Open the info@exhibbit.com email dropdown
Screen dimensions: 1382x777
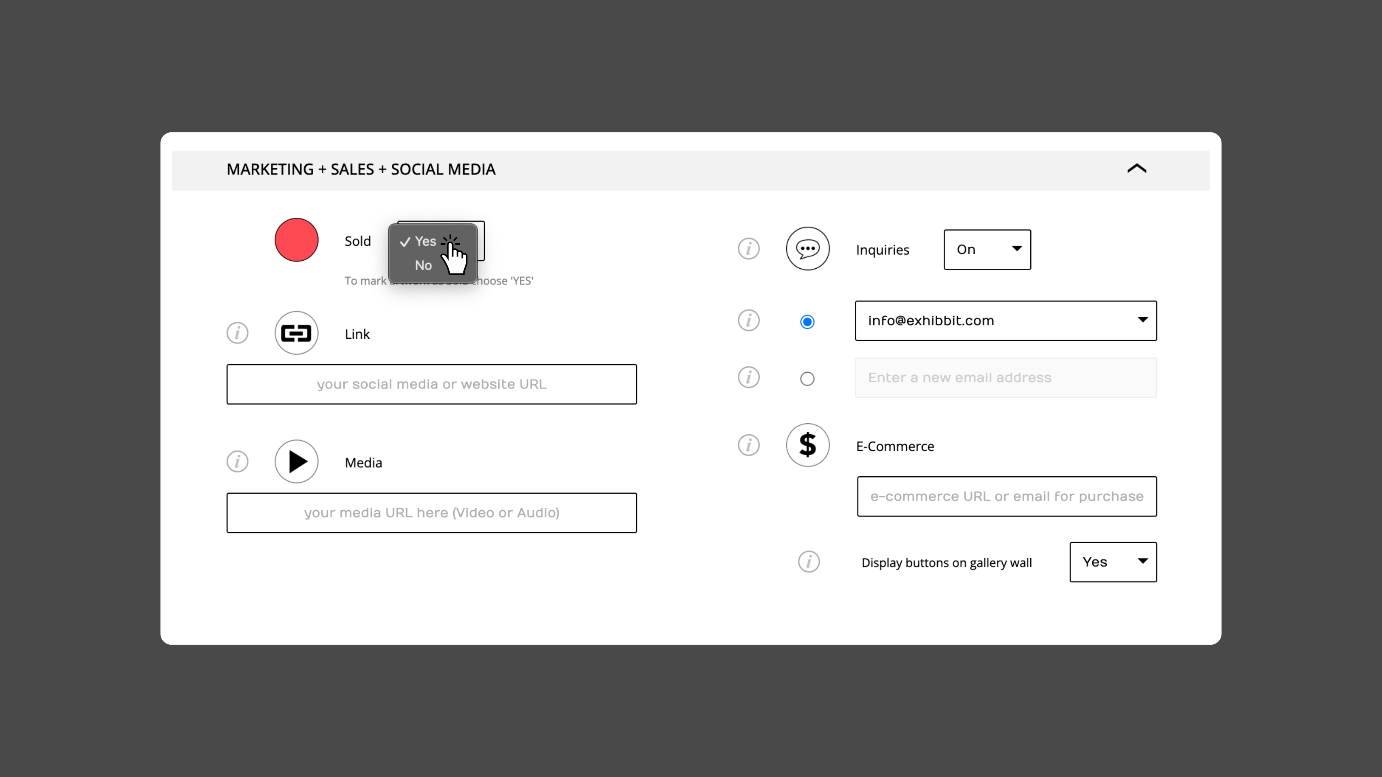pyautogui.click(x=1006, y=321)
